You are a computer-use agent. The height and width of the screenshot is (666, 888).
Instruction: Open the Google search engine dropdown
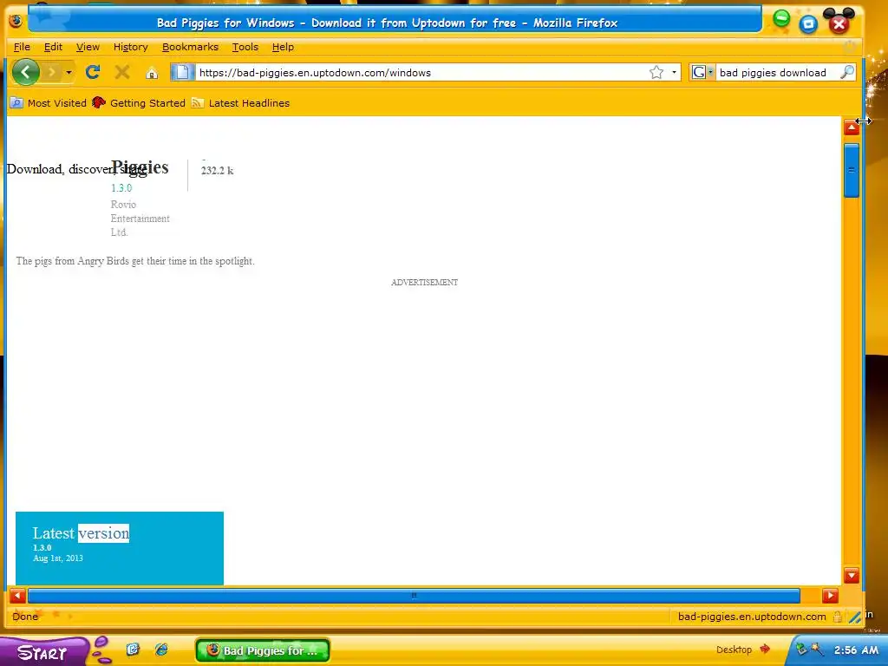(702, 72)
